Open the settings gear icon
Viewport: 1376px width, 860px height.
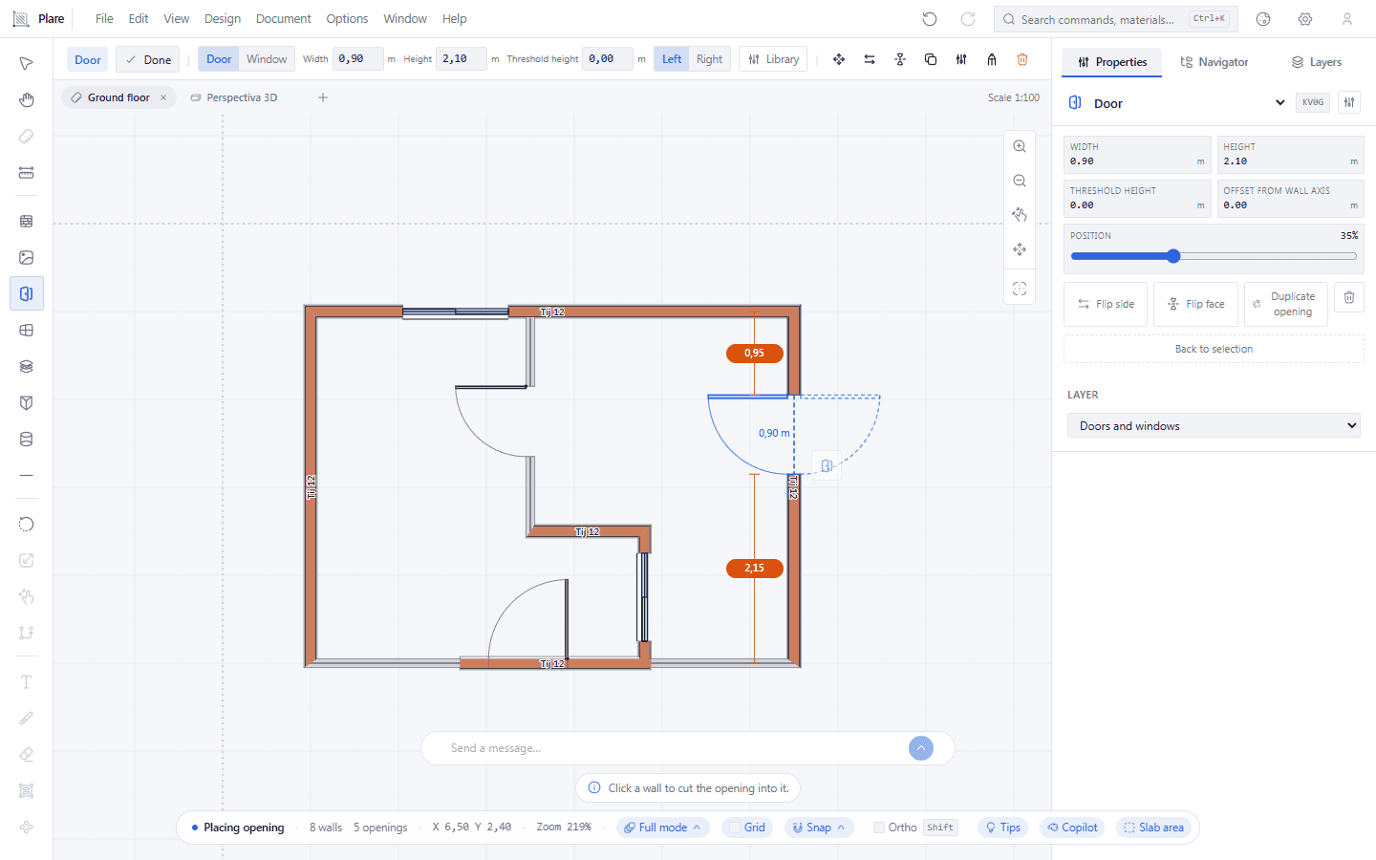tap(1305, 19)
